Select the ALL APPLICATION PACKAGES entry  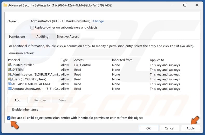(x=102, y=84)
